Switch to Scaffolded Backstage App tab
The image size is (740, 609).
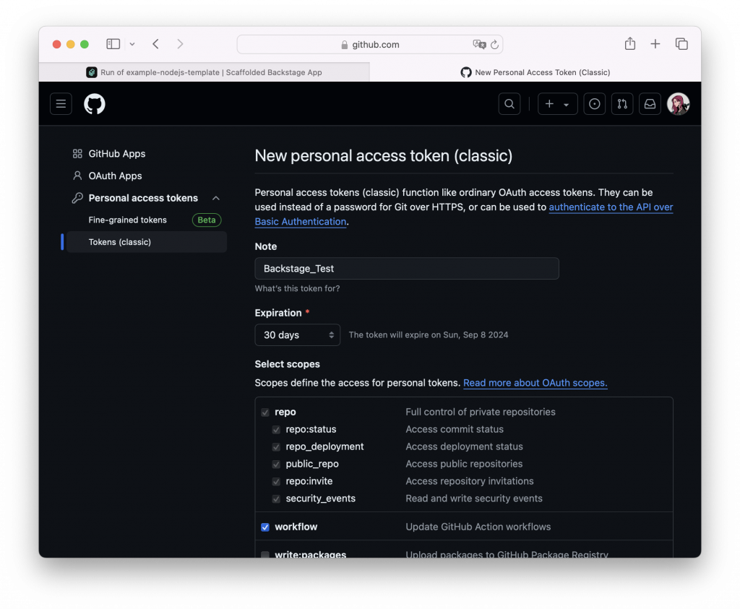tap(204, 72)
